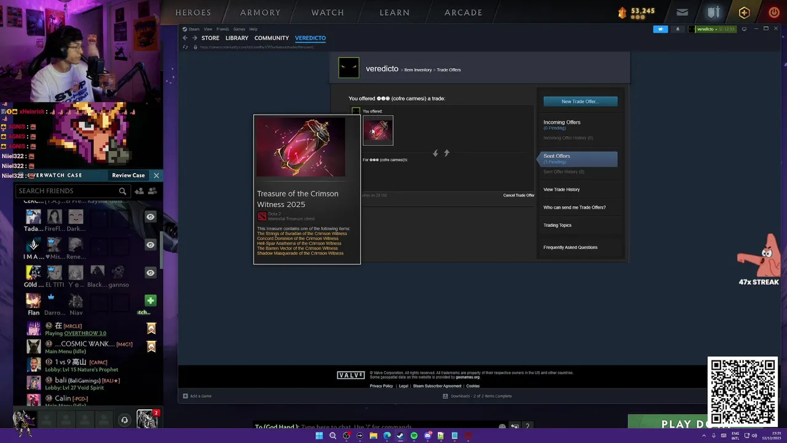Open the ARMORY tab
787x443 pixels.
click(260, 12)
